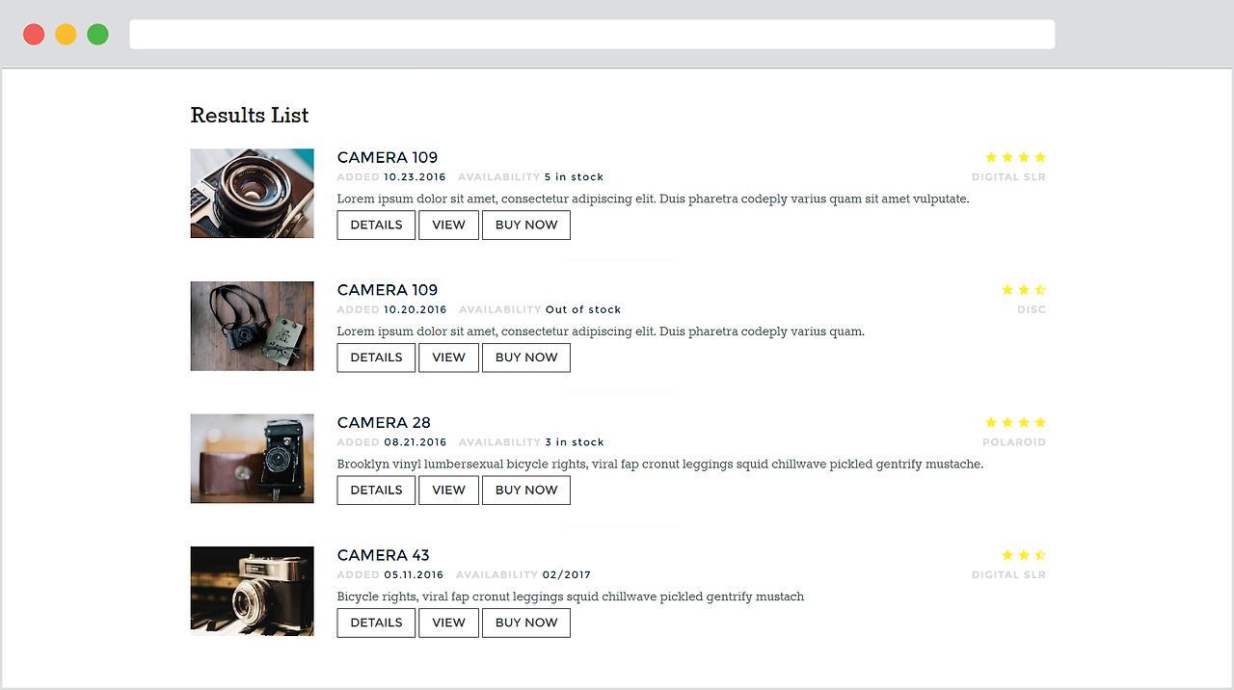
Task: Open DETAILS for the out-of-stock Camera 109
Action: [376, 358]
